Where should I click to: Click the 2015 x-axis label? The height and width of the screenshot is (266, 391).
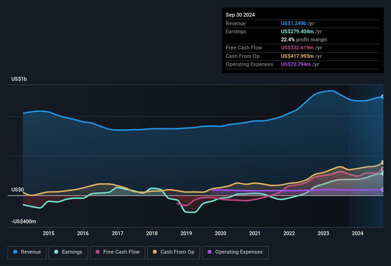[x=49, y=233]
